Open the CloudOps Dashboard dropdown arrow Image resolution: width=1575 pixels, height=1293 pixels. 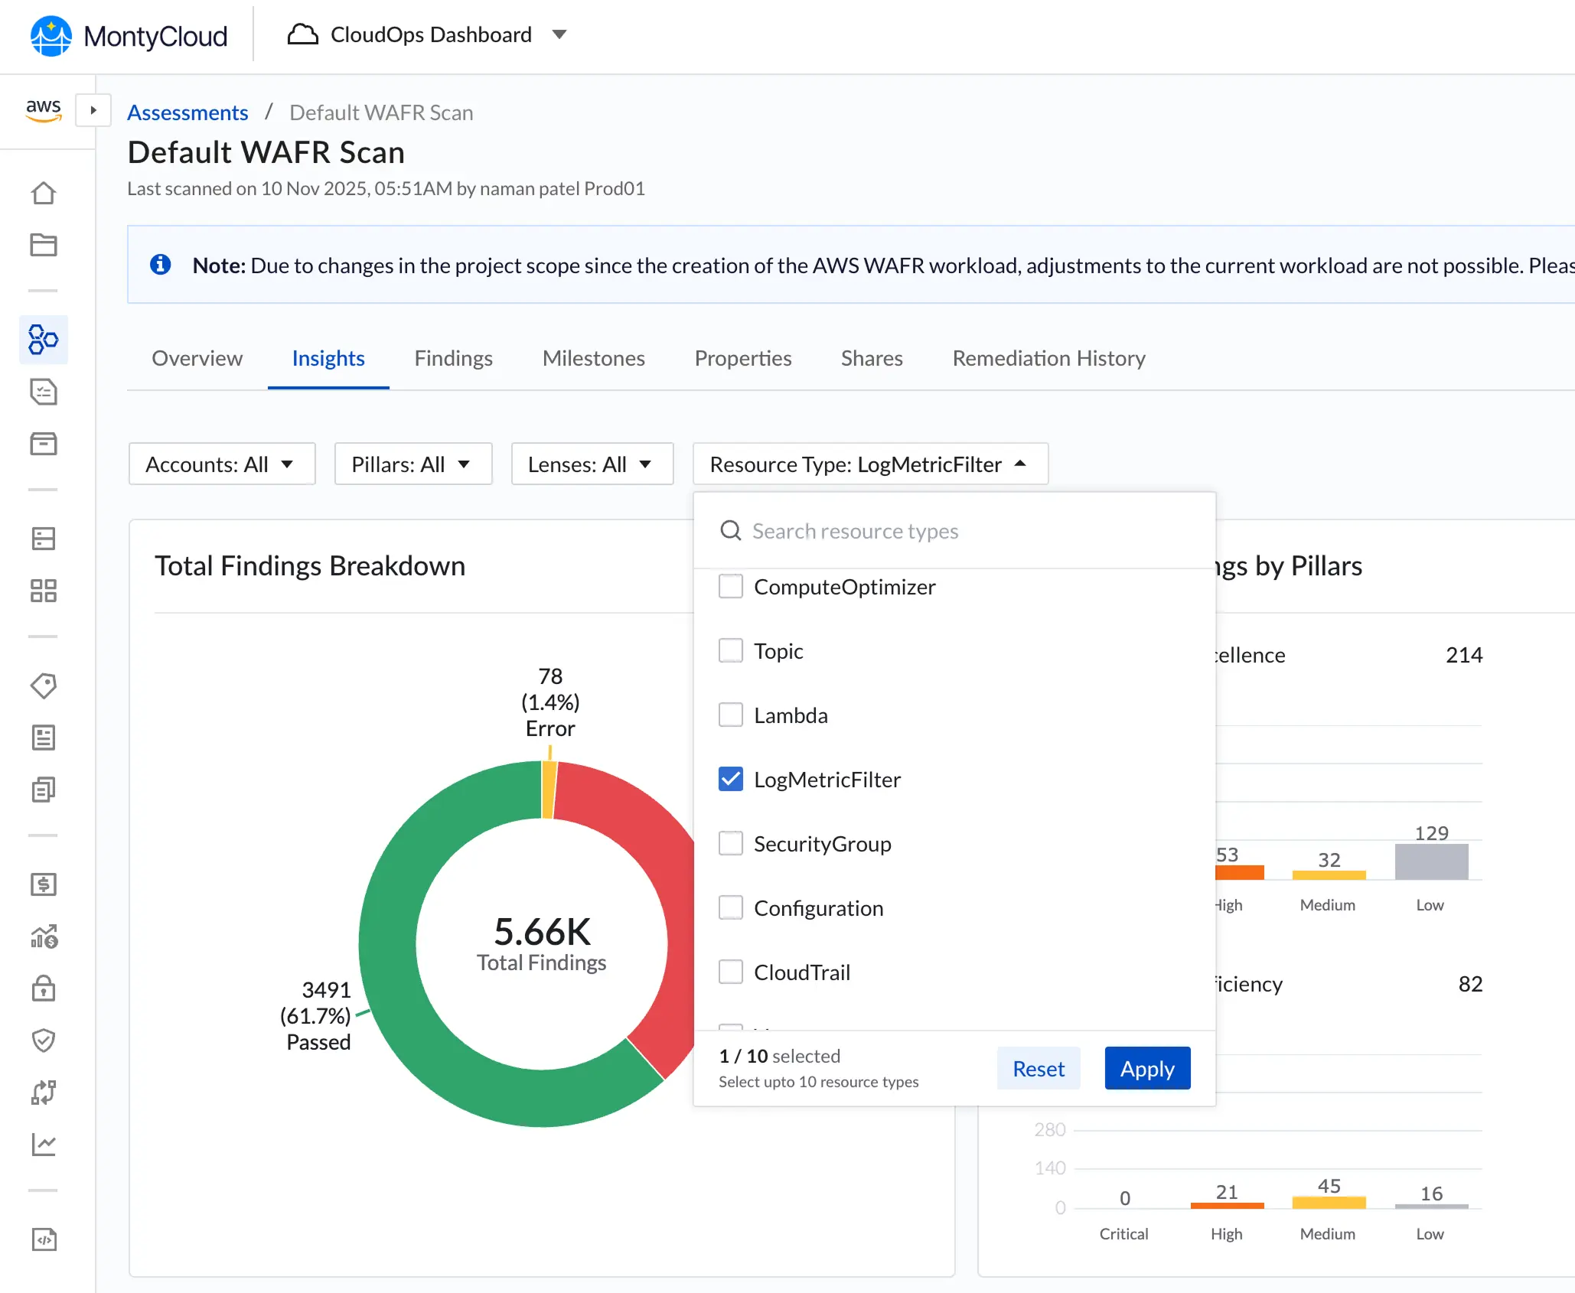559,34
